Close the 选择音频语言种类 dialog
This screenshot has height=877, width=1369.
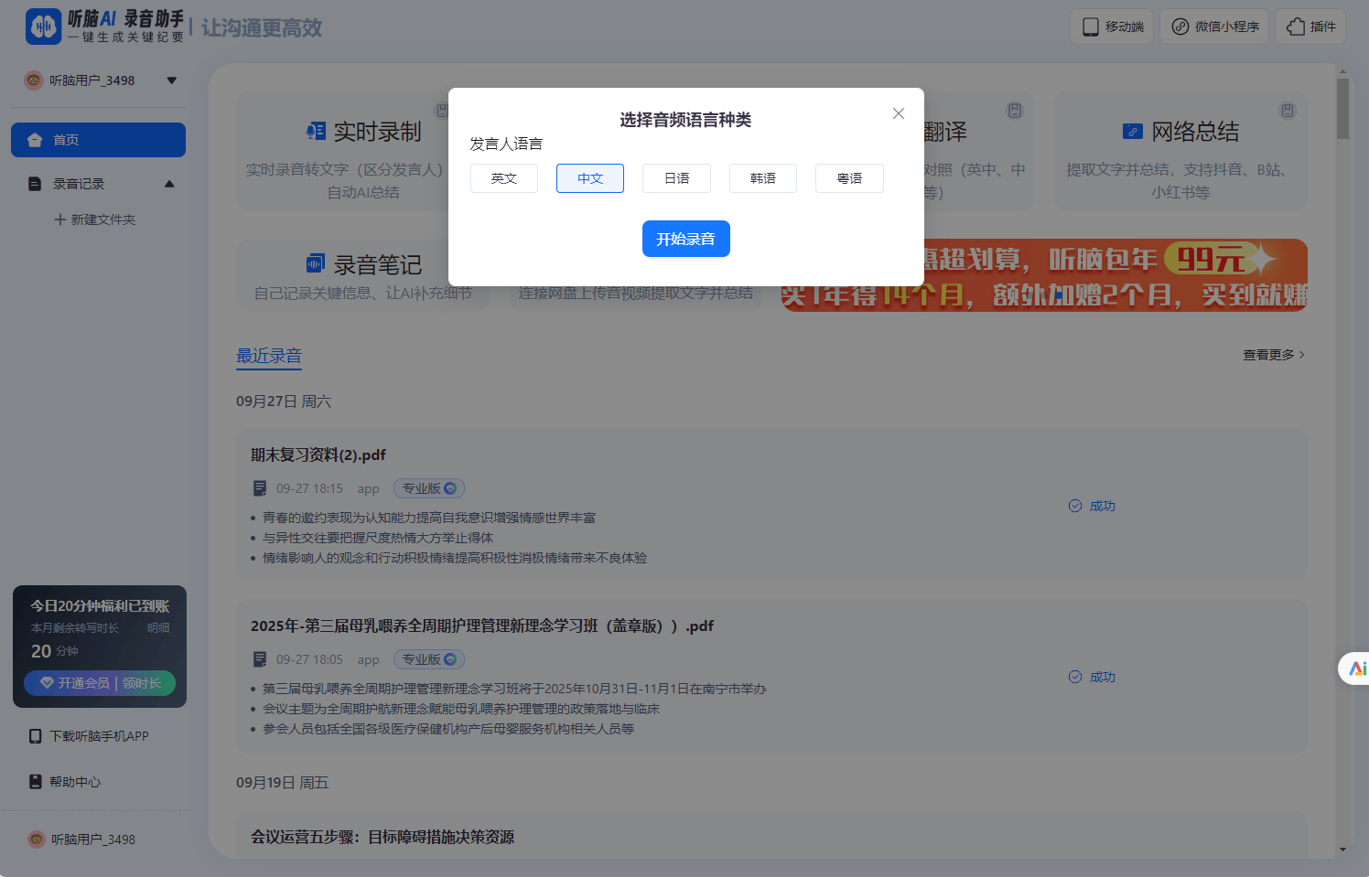coord(899,113)
